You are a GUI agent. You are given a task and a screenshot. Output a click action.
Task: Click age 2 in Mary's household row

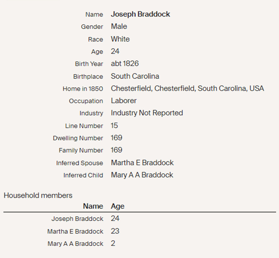(113, 243)
